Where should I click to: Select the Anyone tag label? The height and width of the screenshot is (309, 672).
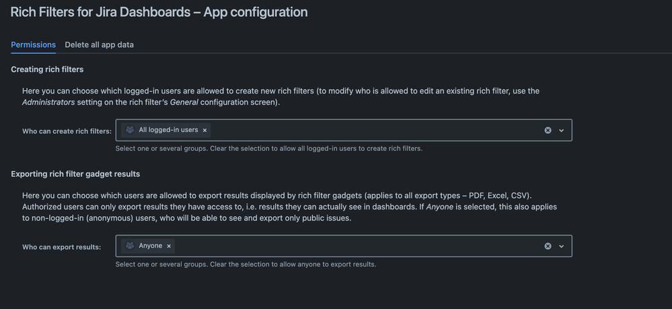coord(150,246)
